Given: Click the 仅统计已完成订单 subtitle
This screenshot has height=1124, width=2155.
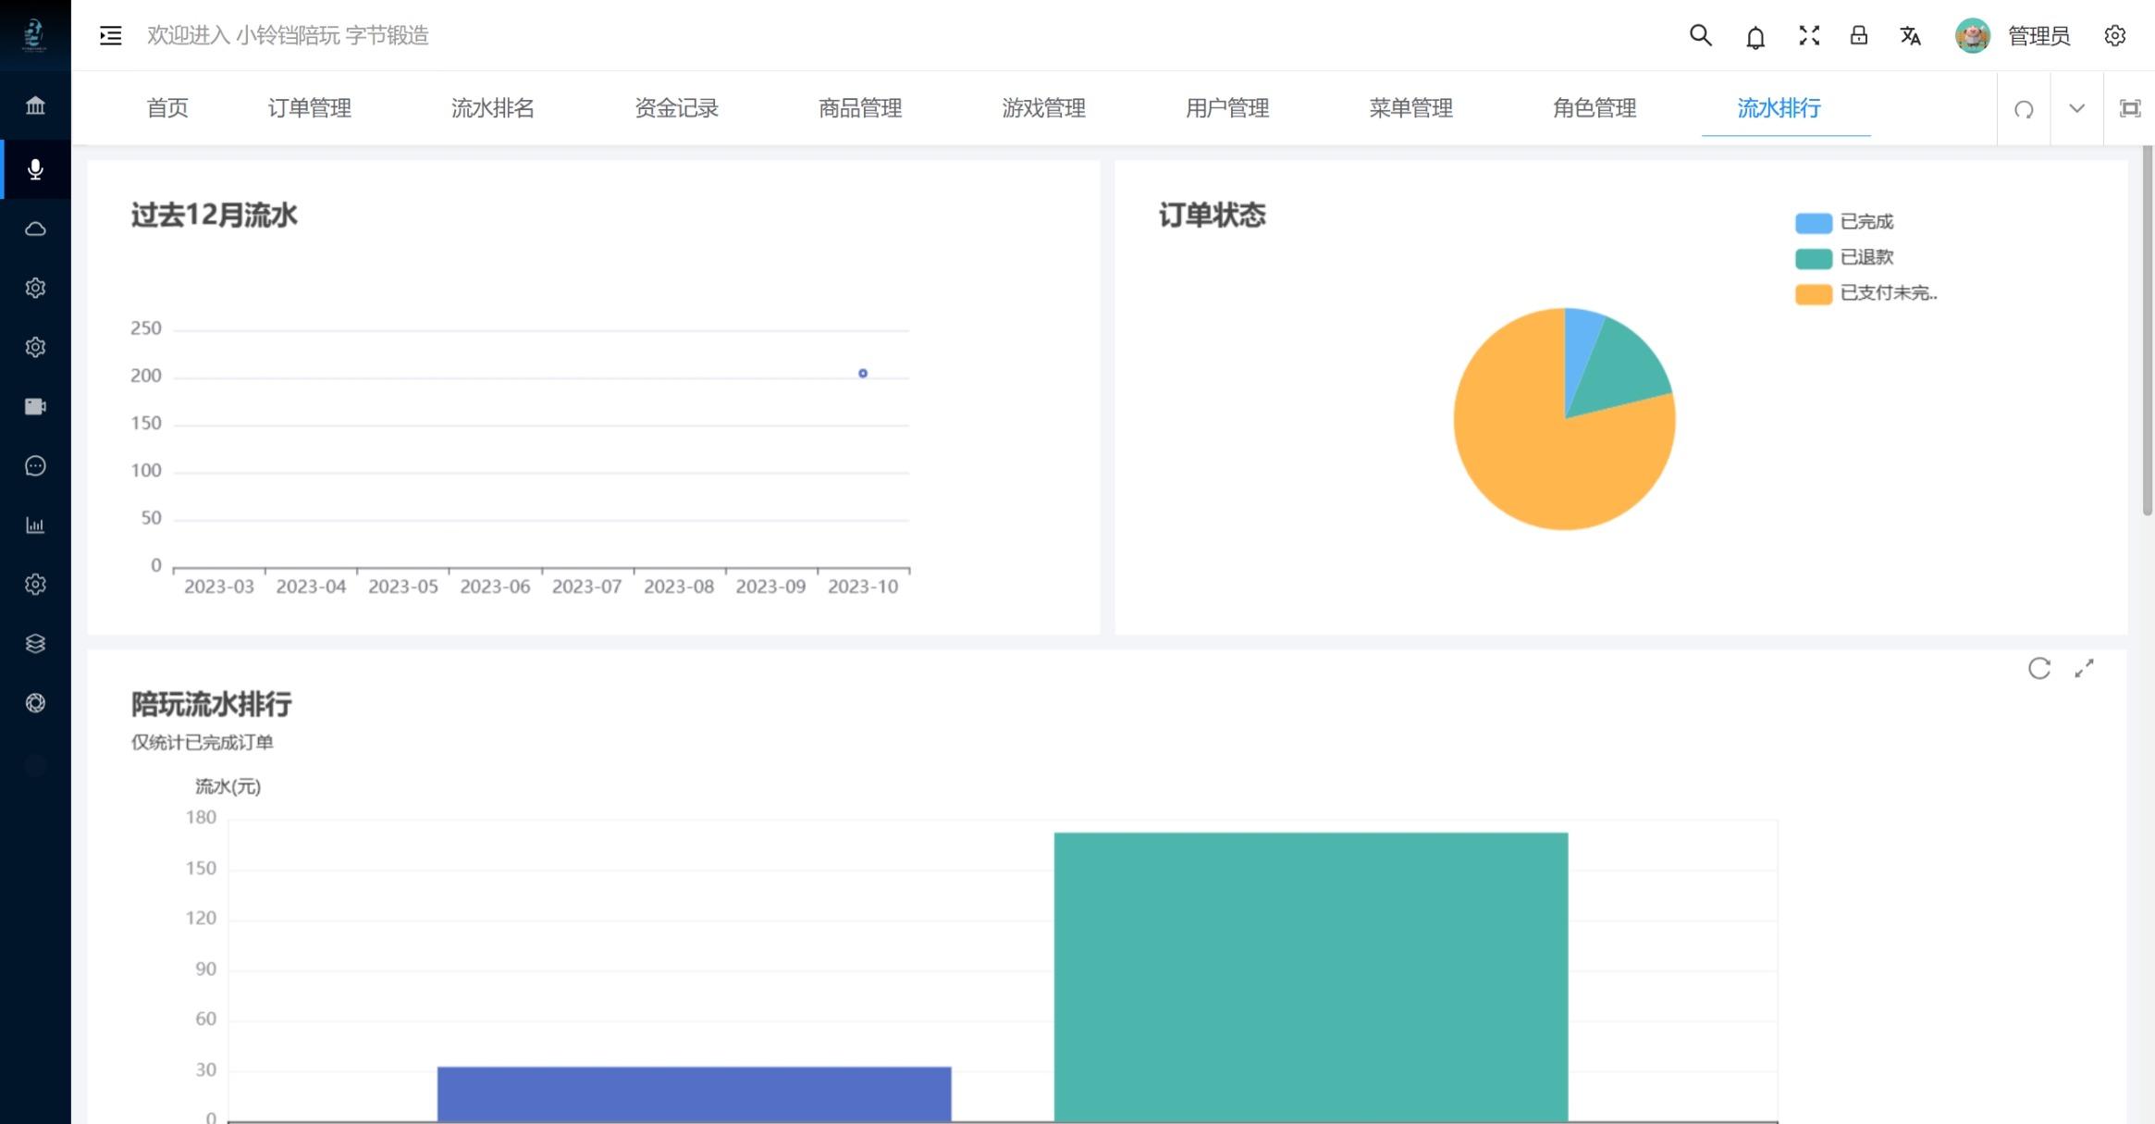Looking at the screenshot, I should (x=202, y=742).
